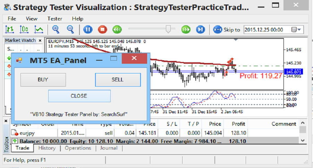Step forward one bar with blue button
The width and height of the screenshot is (313, 168).
click(x=201, y=29)
